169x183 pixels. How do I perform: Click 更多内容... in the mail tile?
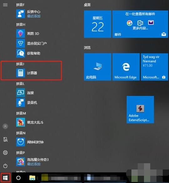tap(141, 28)
